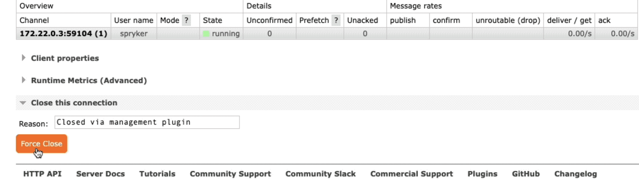
Task: Expand Runtime Metrics (Advanced) section
Action: (x=85, y=80)
